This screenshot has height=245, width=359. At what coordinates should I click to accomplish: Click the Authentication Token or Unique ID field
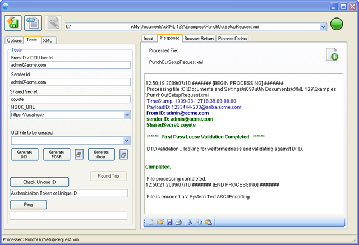pos(69,193)
